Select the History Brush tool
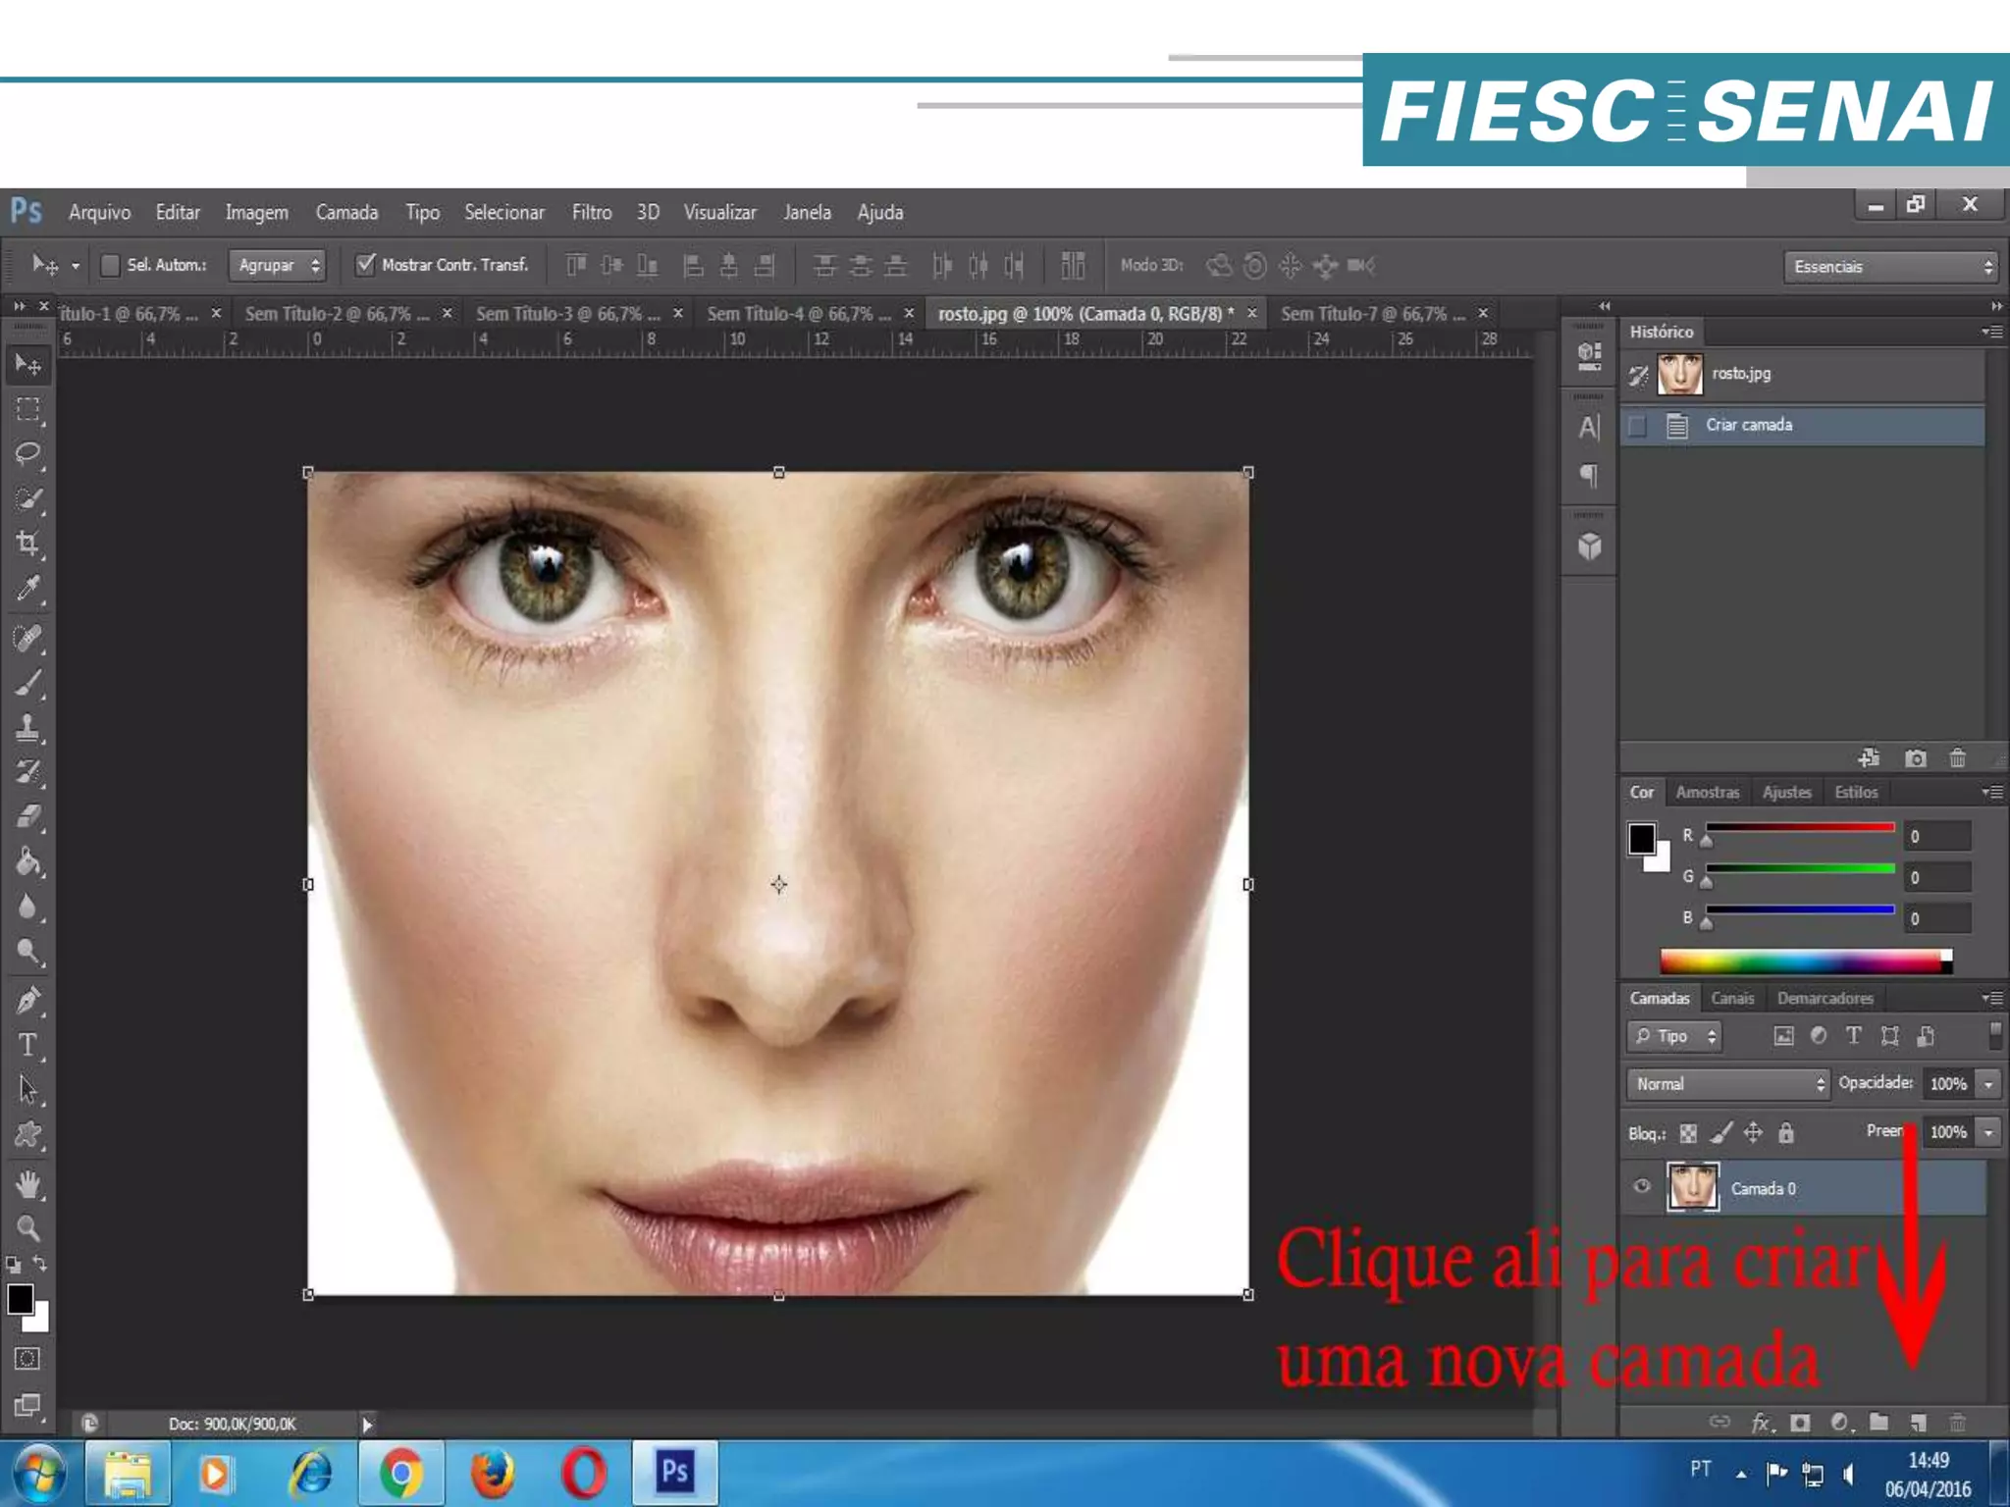The height and width of the screenshot is (1507, 2010). [28, 772]
